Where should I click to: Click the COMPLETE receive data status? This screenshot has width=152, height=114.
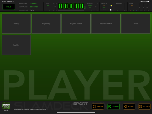point(33,4)
